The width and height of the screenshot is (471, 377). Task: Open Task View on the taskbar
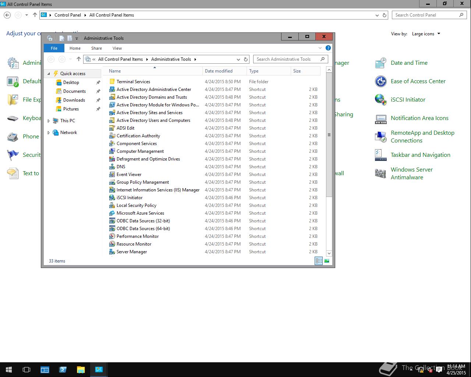pyautogui.click(x=26, y=370)
